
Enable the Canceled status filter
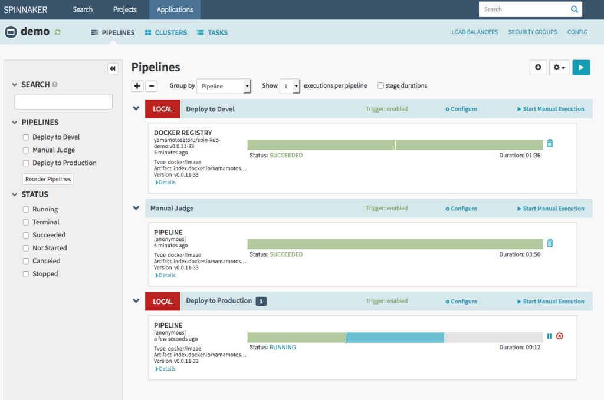coord(26,261)
